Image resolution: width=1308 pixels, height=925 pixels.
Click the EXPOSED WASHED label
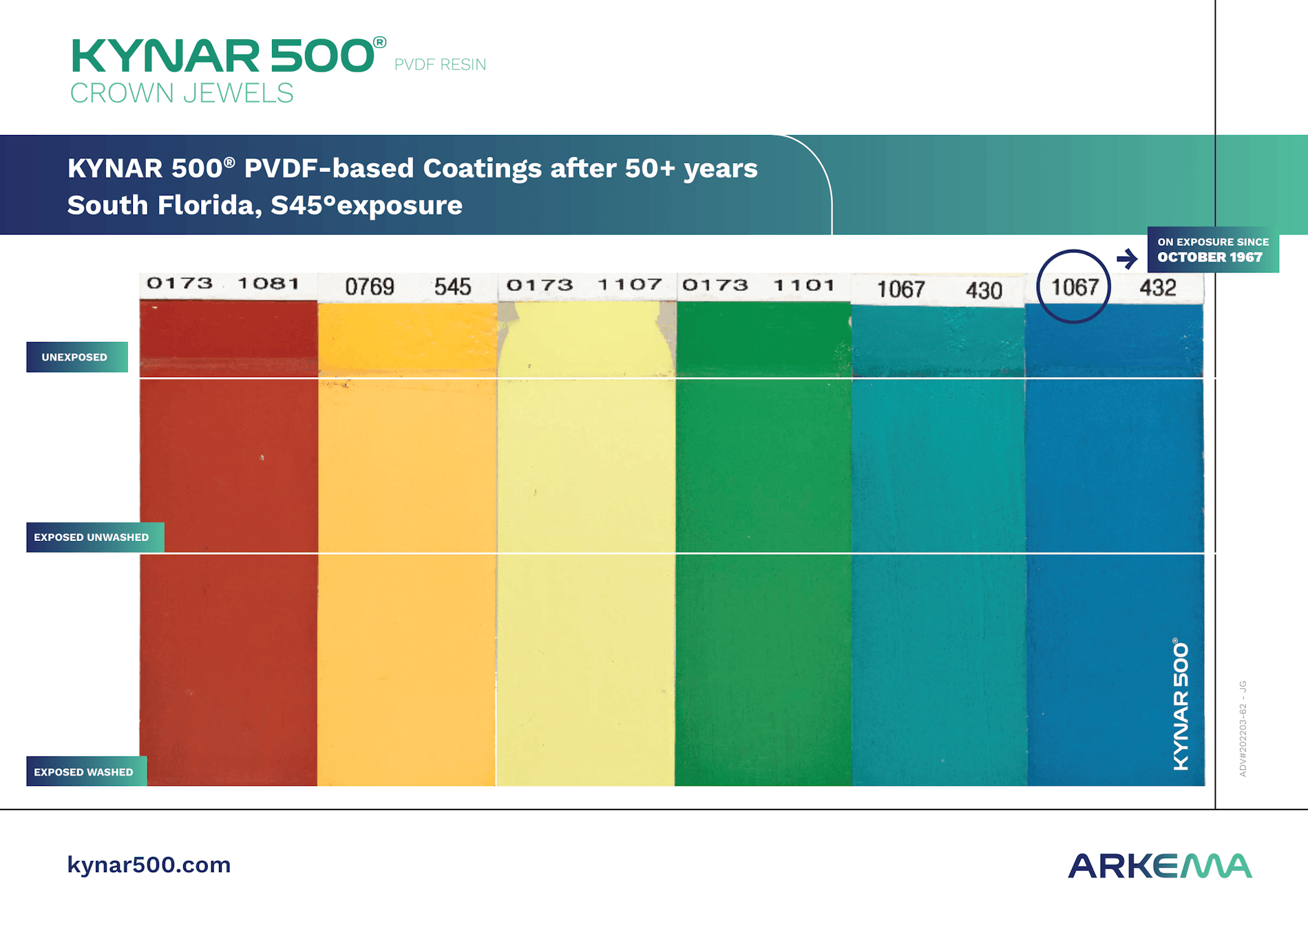click(87, 772)
